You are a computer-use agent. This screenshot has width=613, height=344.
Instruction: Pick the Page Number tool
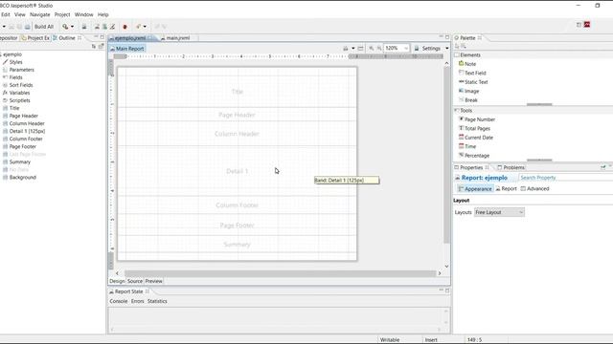click(x=477, y=119)
